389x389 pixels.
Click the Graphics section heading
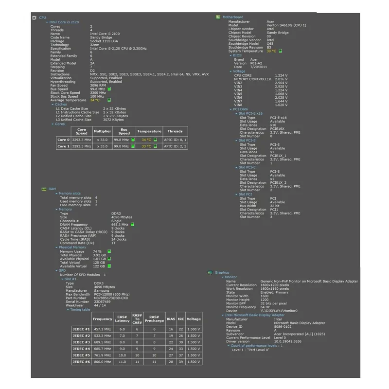(x=222, y=273)
